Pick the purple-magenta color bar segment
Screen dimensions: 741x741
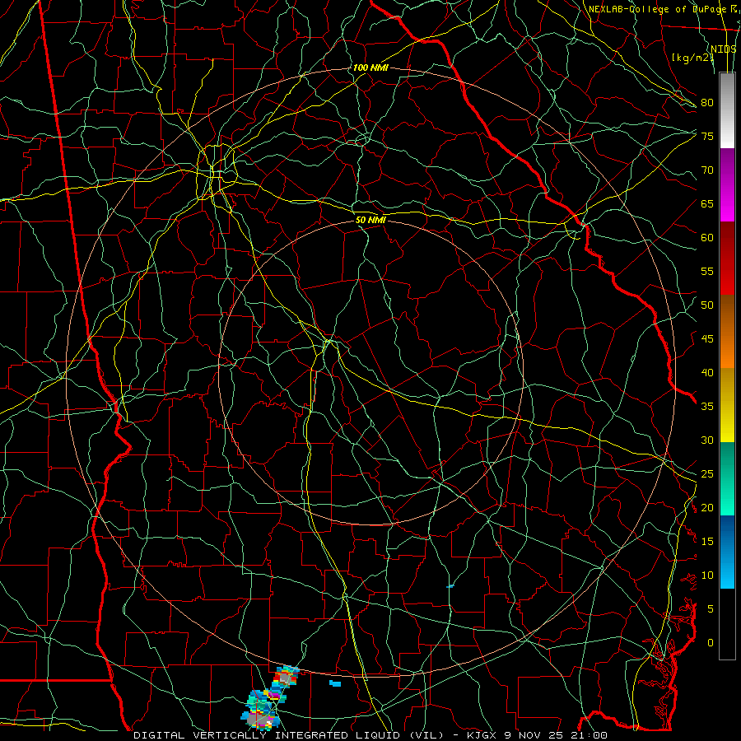point(727,184)
